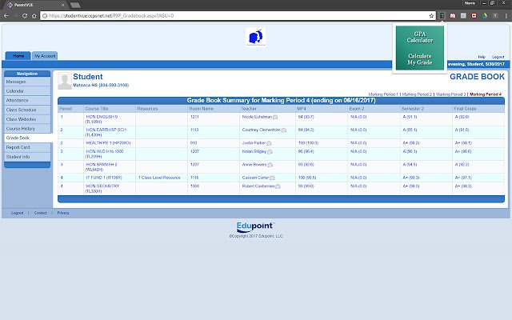The width and height of the screenshot is (512, 320).
Task: Click Calculate My Grade in extension popup
Action: pos(419,59)
